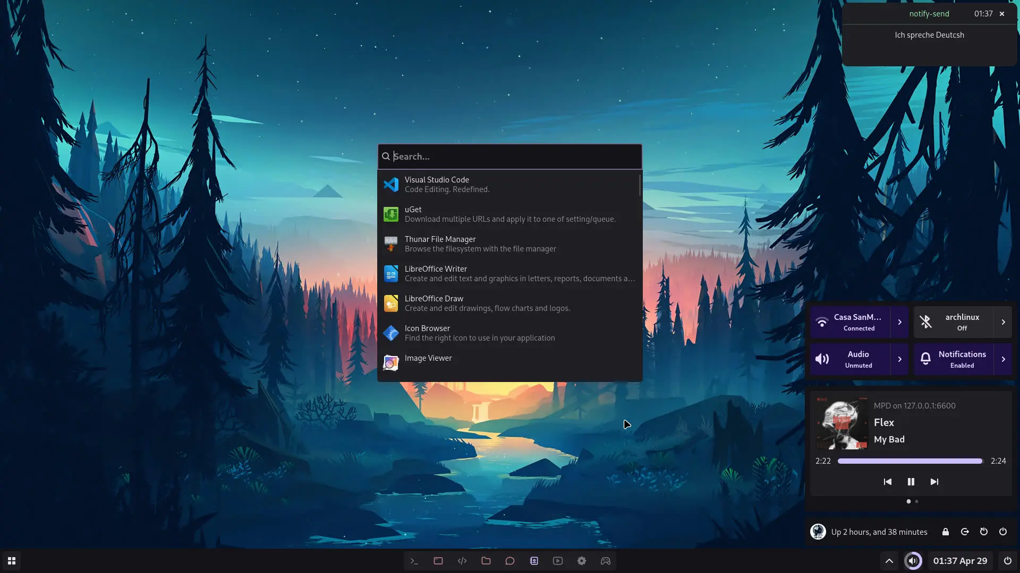Launch the video player from the dock
The width and height of the screenshot is (1020, 573).
(x=558, y=561)
